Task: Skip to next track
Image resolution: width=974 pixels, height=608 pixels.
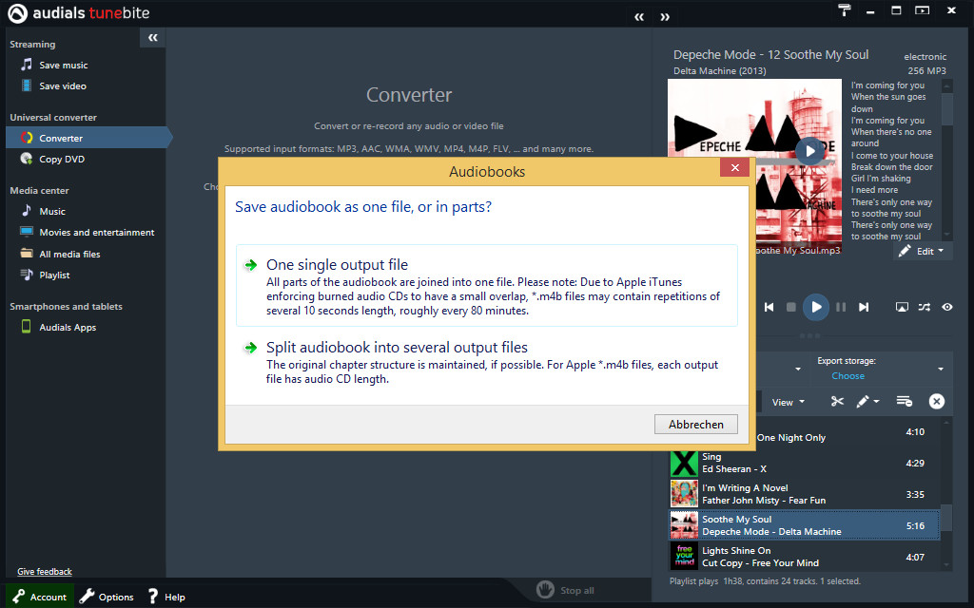Action: (864, 307)
